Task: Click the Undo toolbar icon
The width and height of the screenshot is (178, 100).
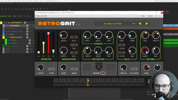Action: 16,9
